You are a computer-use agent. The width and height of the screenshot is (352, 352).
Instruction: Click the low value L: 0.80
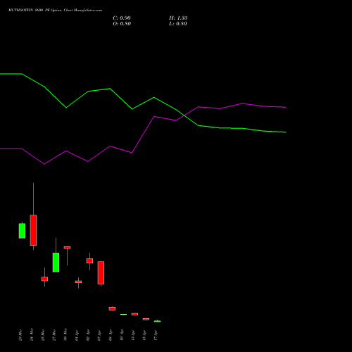pos(178,24)
